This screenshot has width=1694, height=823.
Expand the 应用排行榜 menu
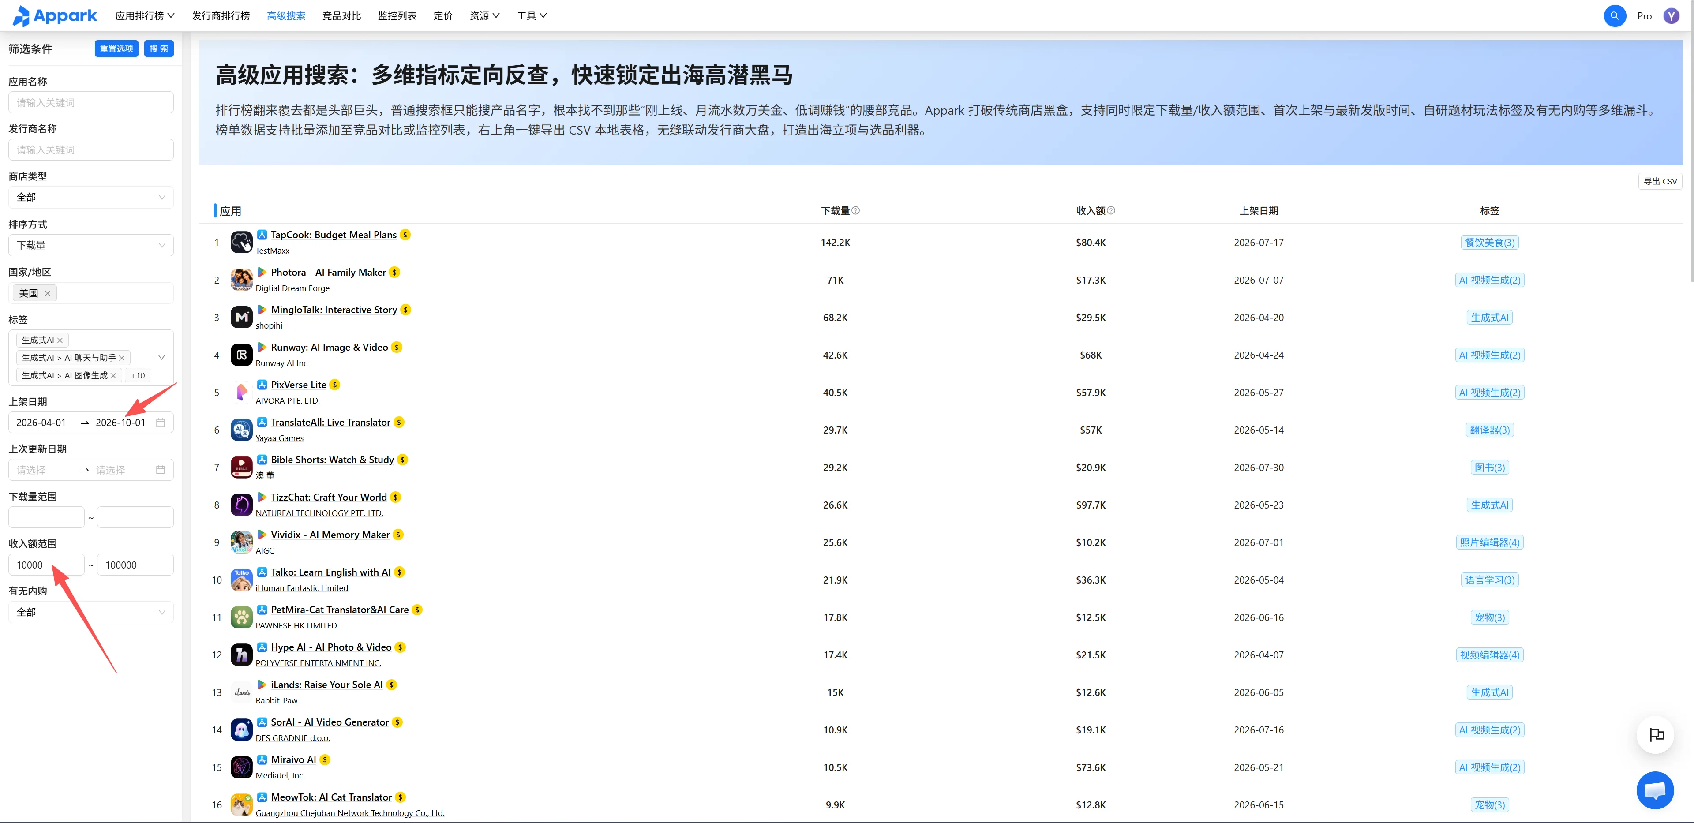[145, 16]
